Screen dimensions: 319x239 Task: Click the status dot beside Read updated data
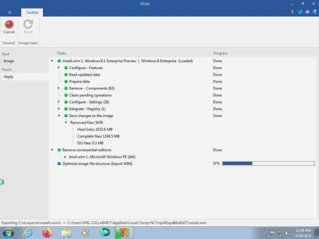click(66, 75)
